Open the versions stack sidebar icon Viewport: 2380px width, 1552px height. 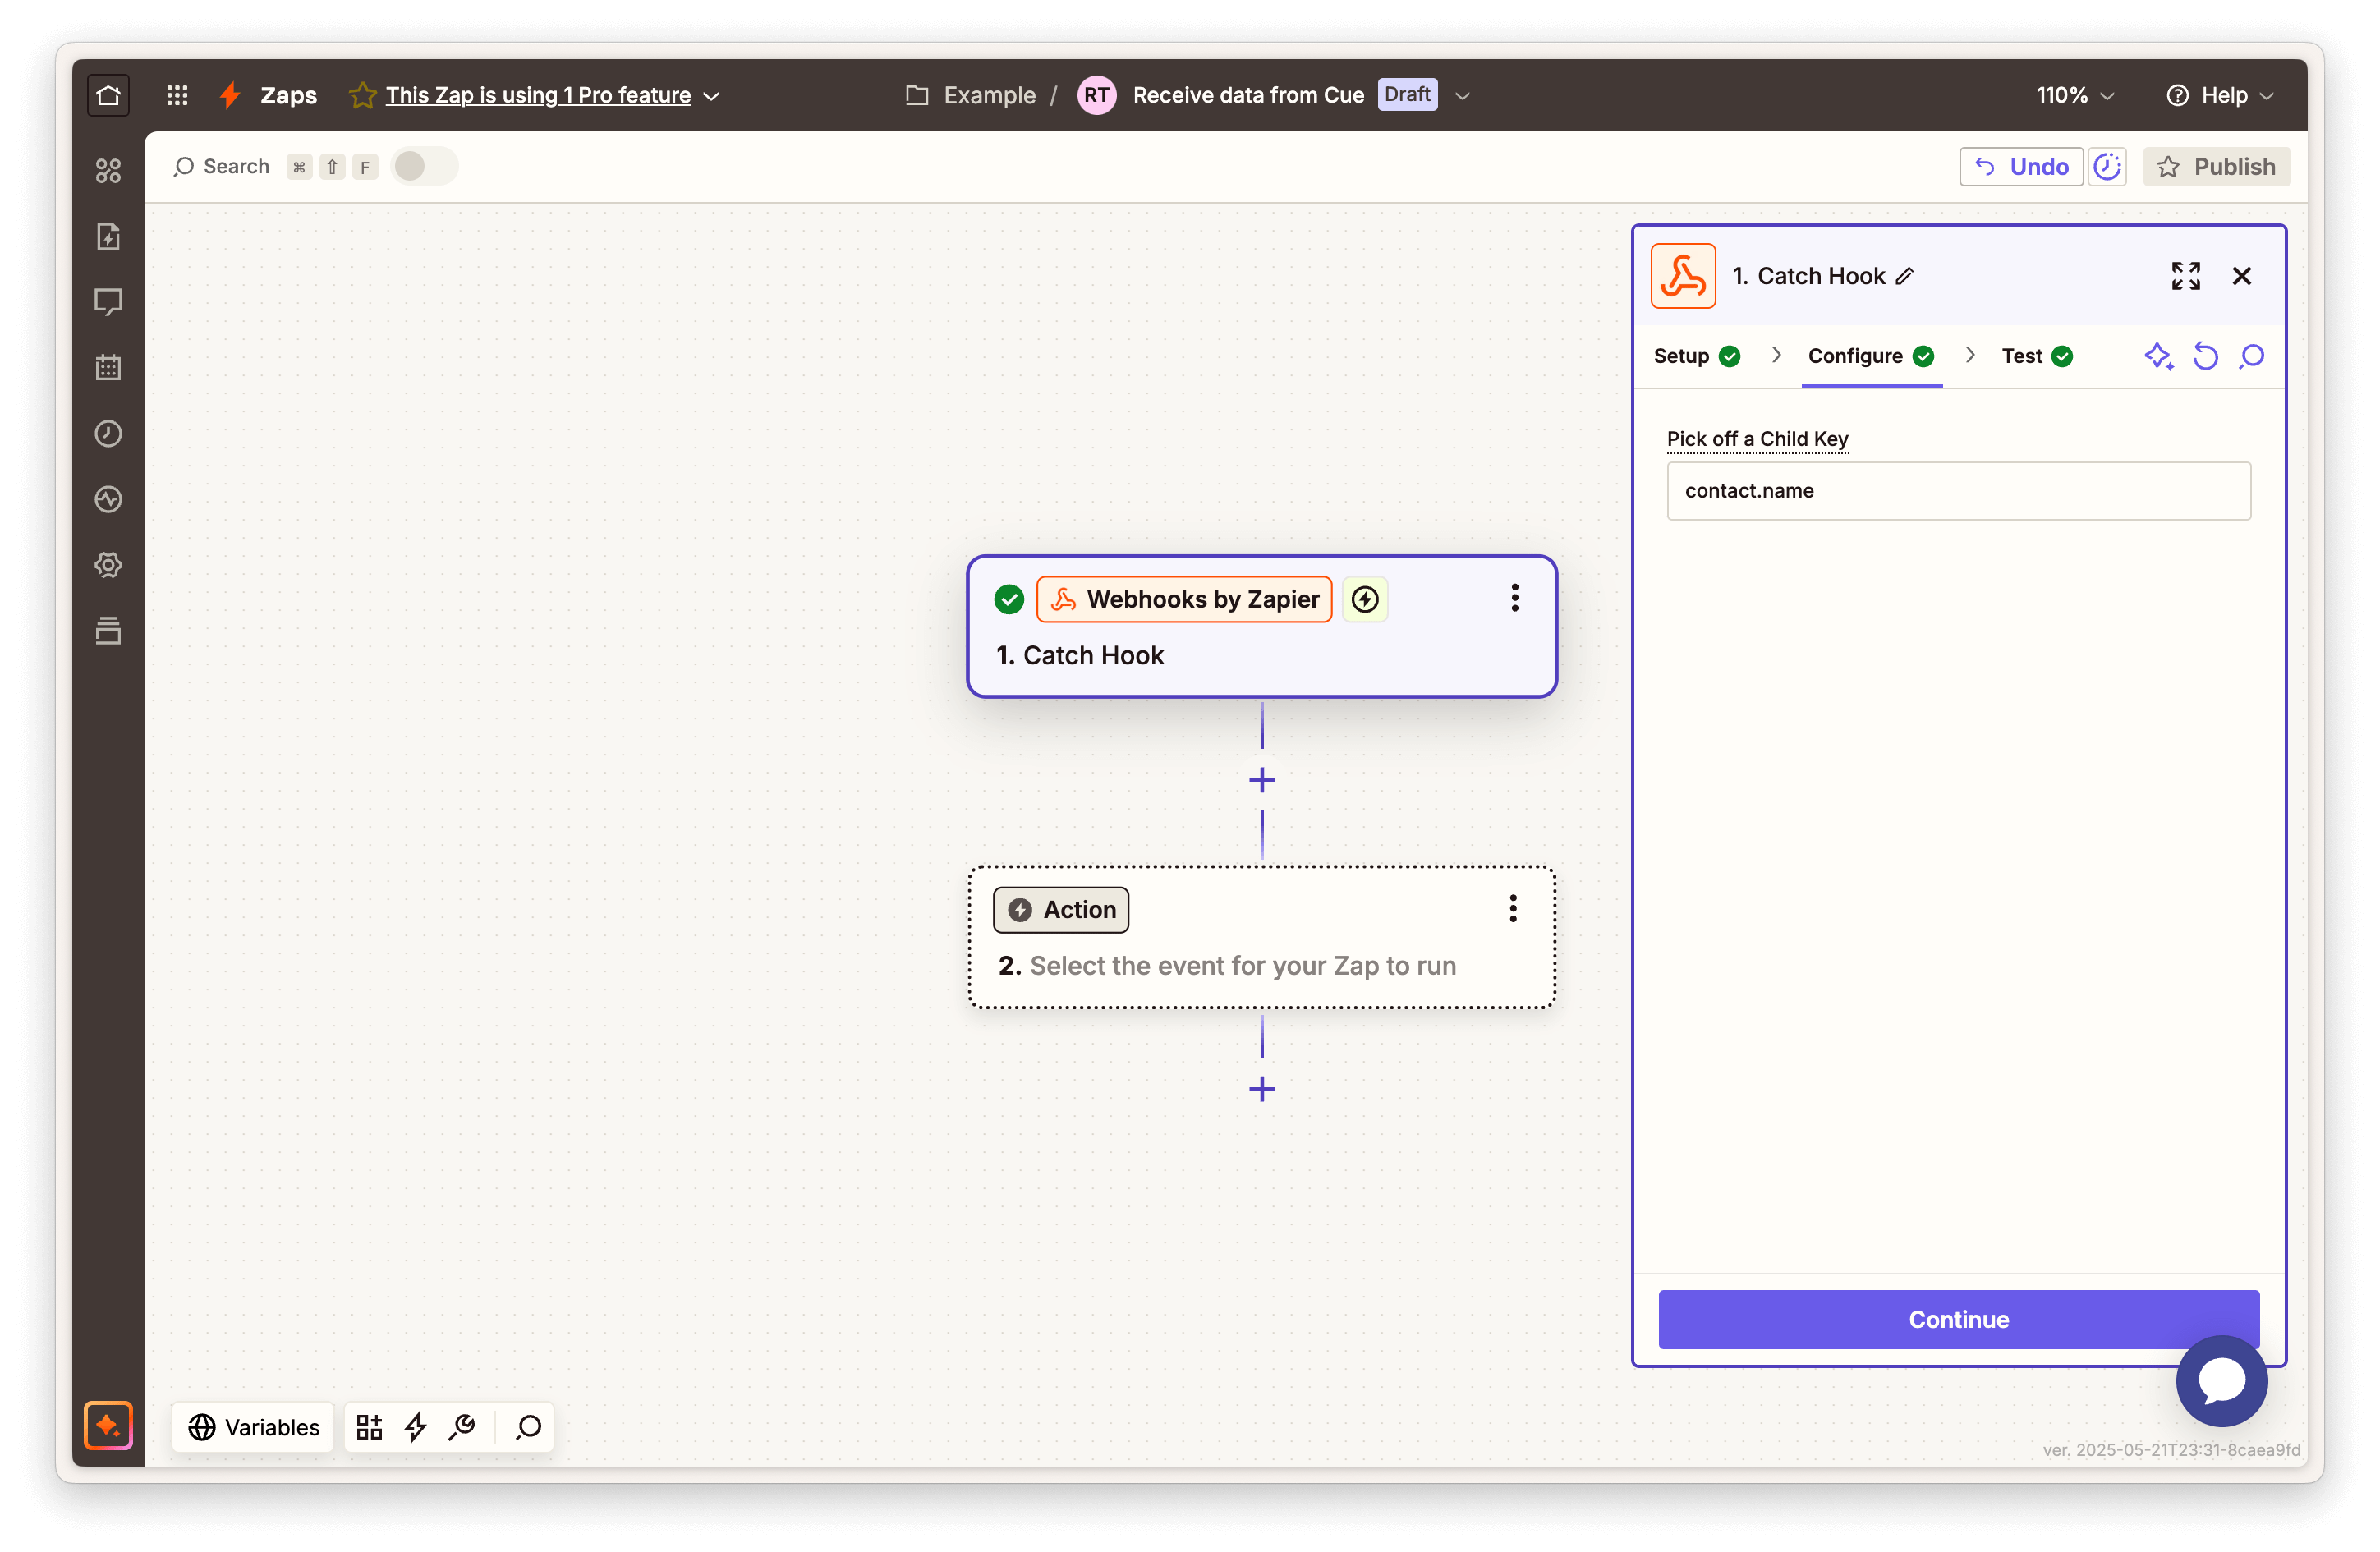tap(108, 631)
